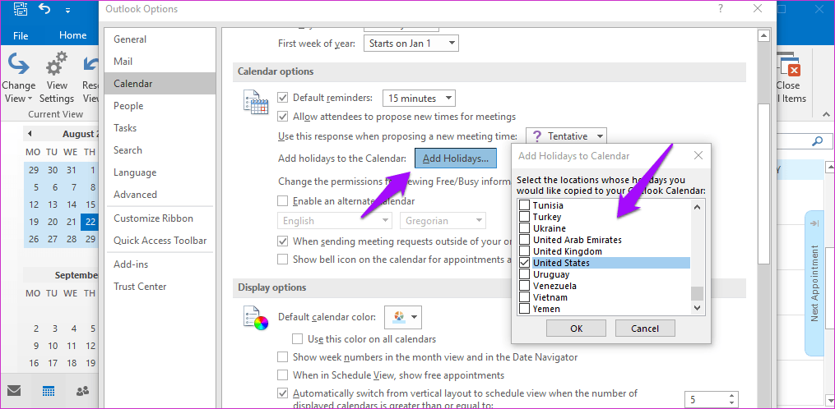Click the Quick Access toolbar customize arrow

click(67, 10)
